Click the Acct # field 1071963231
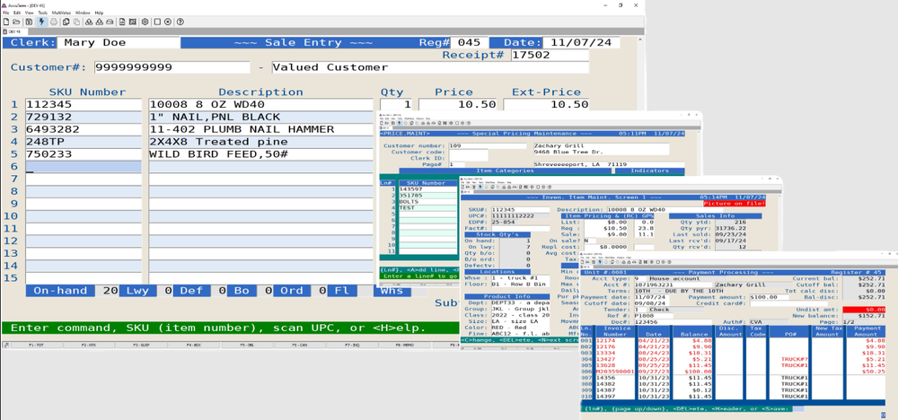 click(x=673, y=285)
